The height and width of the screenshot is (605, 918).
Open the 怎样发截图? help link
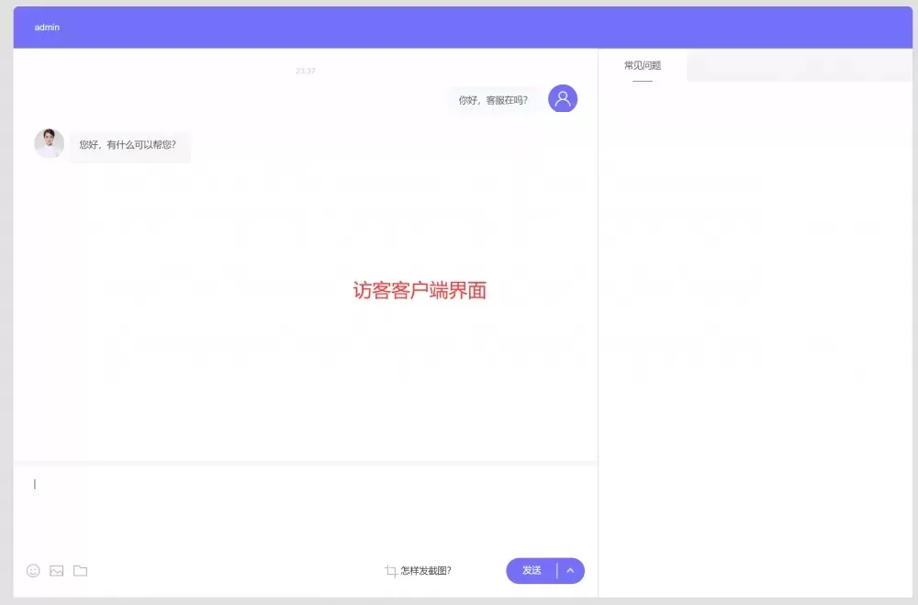pyautogui.click(x=426, y=571)
